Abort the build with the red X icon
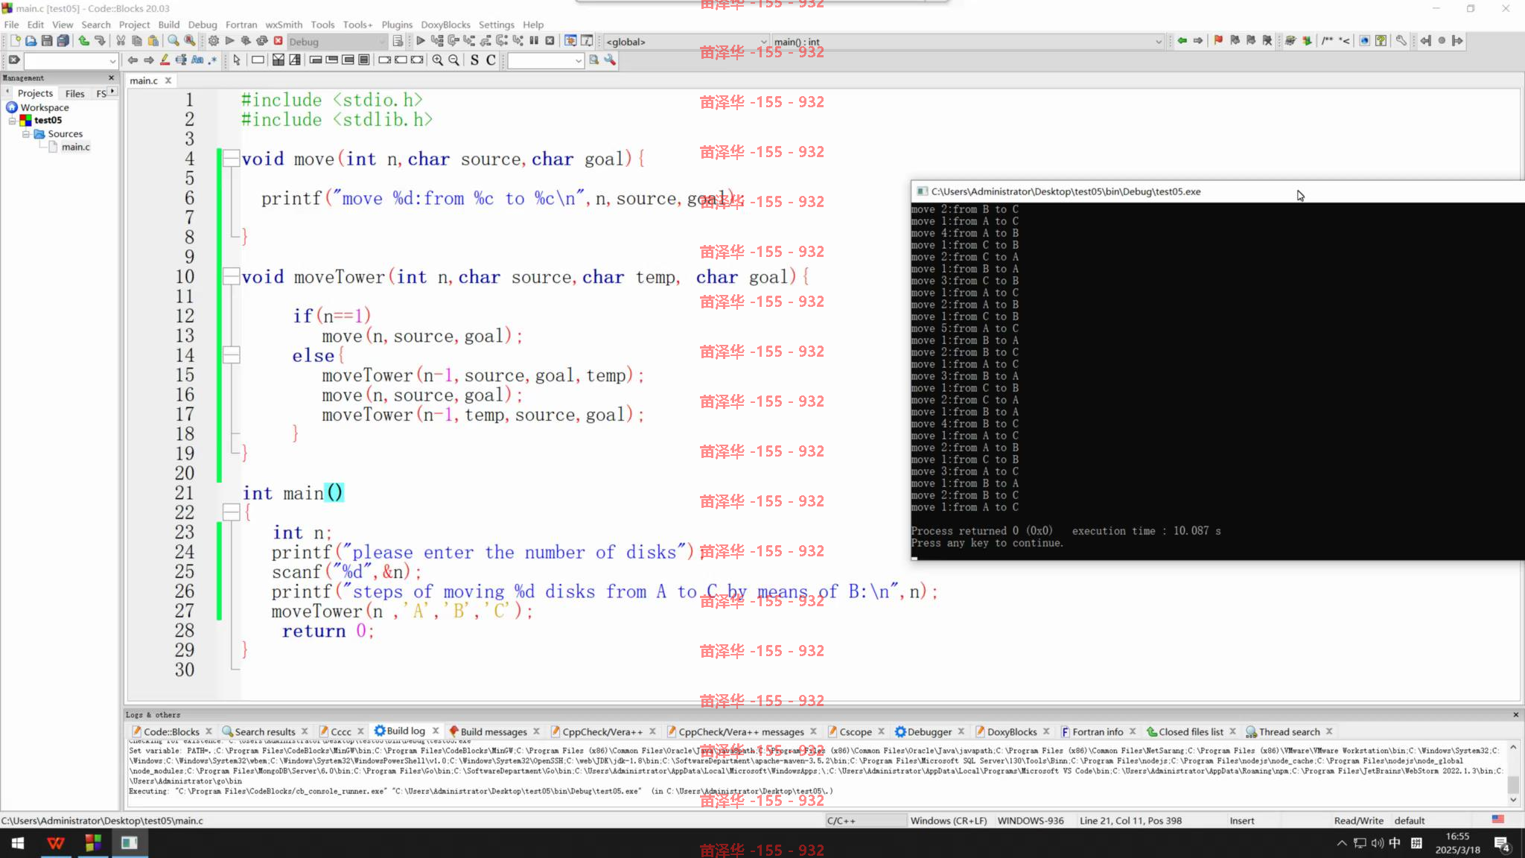Screen dimensions: 1525x858 pos(278,41)
